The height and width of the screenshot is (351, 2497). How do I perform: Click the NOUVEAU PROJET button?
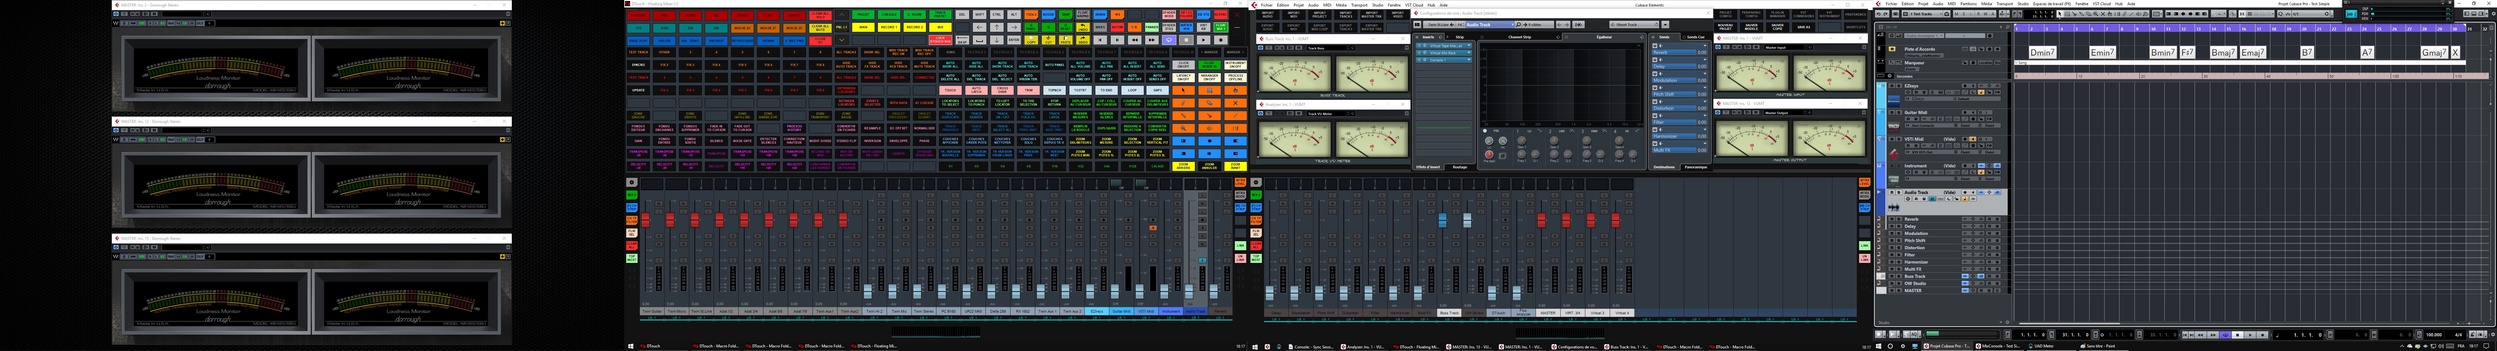tap(1725, 27)
